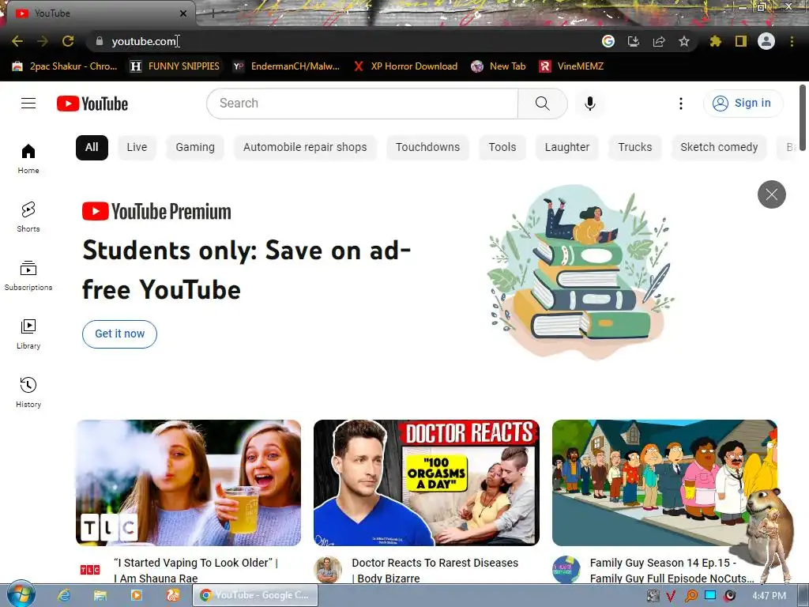Open FUNNY SNIPPIES bookmark

175,66
